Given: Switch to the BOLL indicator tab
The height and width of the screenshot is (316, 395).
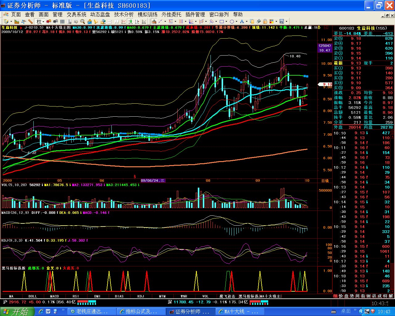Looking at the screenshot, I should click(x=33, y=296).
